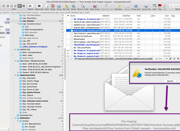Click the Open document icon
Screen dimensions: 180x131
(x=47, y=6)
